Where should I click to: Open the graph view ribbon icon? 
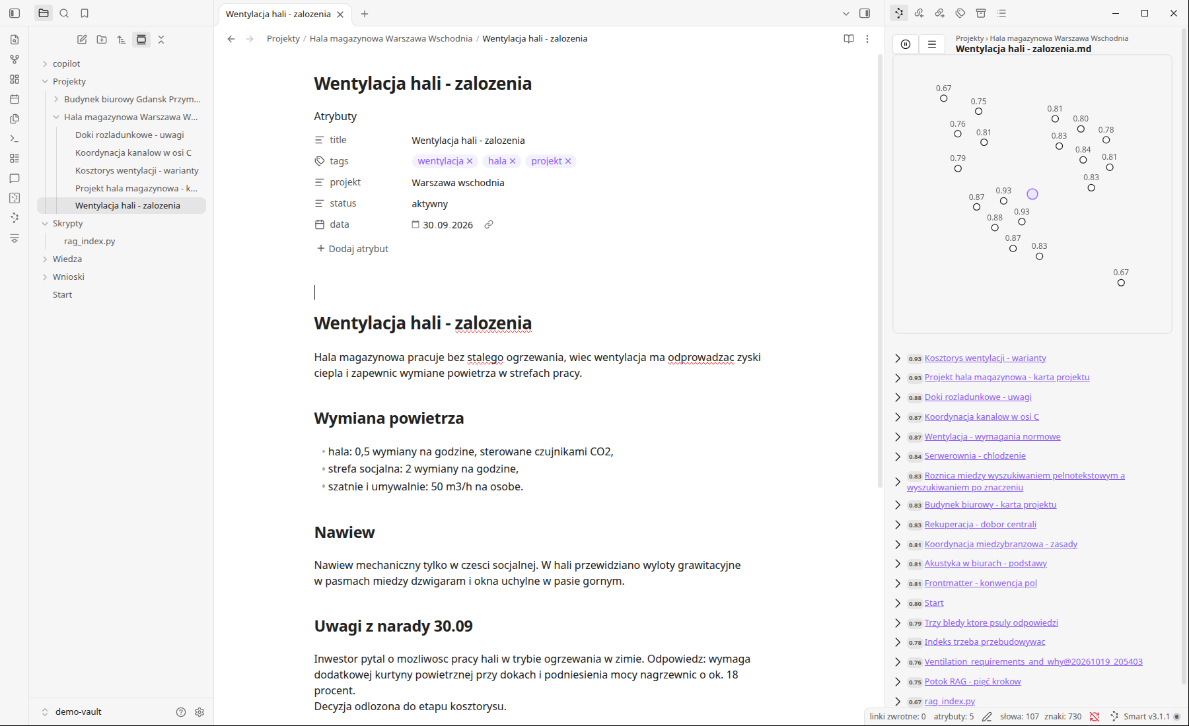tap(15, 59)
